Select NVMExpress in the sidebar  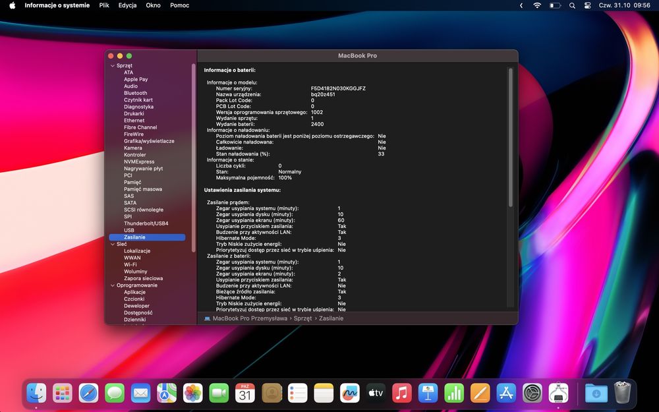tap(138, 162)
